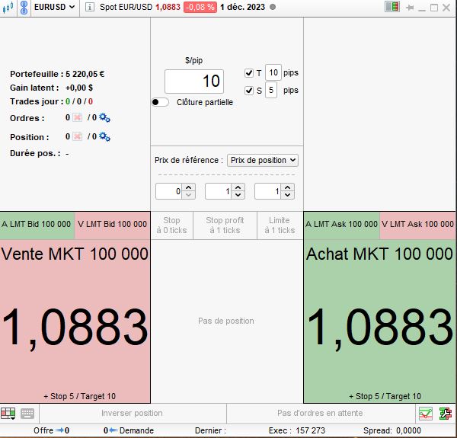Click the Offre value in status bar
Image resolution: width=457 pixels, height=438 pixels.
click(x=67, y=430)
